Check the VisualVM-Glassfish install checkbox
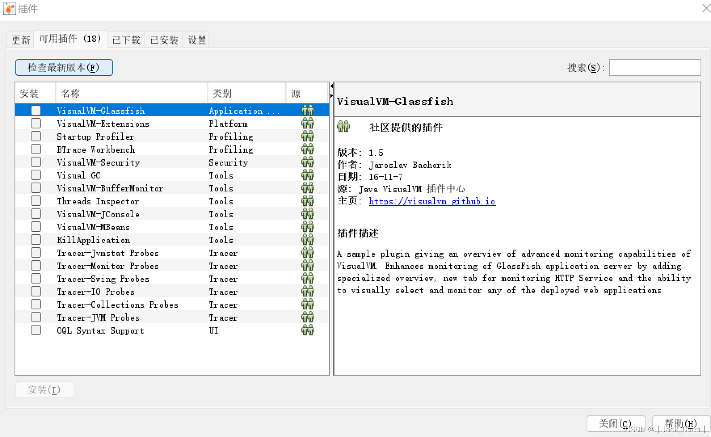This screenshot has width=711, height=437. point(36,110)
